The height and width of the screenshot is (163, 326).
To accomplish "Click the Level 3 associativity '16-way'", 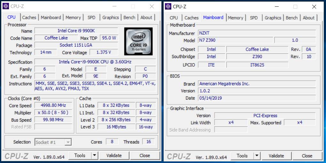I will [146, 127].
